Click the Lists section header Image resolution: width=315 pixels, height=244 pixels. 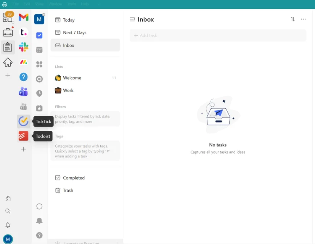pyautogui.click(x=59, y=67)
